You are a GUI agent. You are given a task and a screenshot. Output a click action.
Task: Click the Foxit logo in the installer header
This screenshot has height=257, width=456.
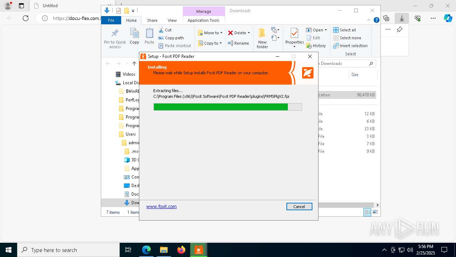(x=308, y=72)
